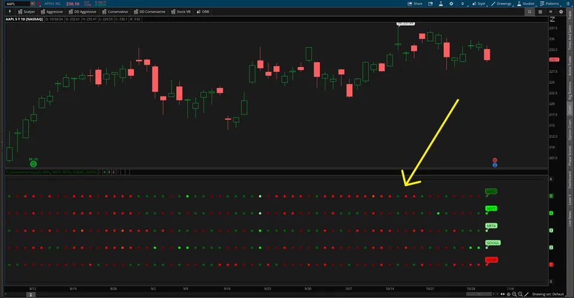
Task: Select the DD Aggressive preset
Action: (82, 12)
